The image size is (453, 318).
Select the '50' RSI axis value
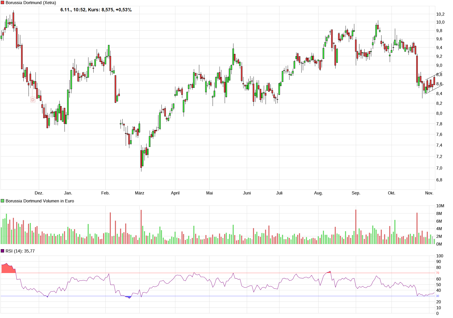[439, 285]
